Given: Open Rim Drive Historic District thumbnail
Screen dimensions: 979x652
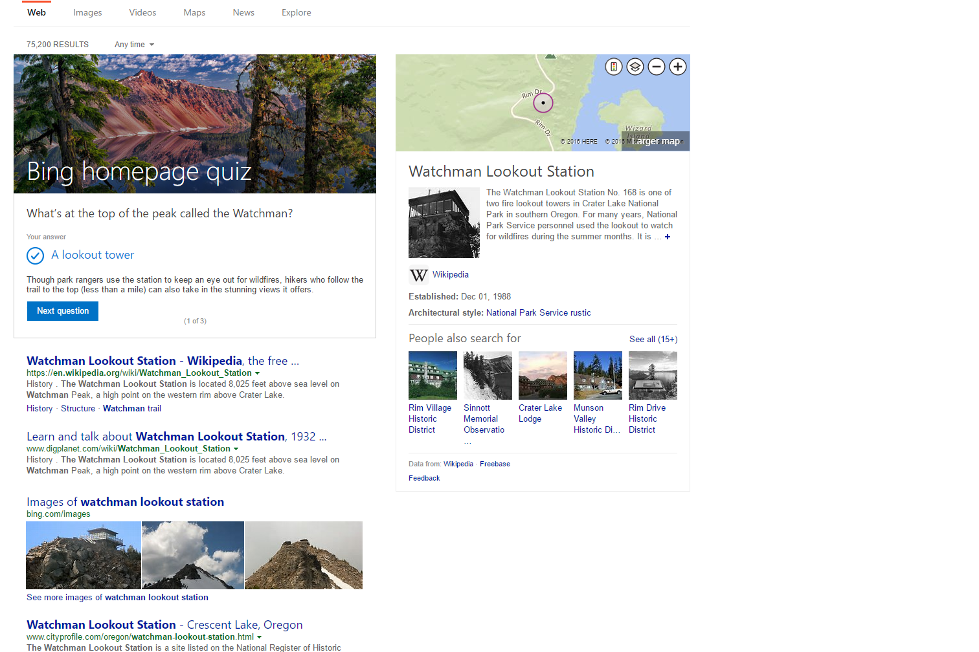Looking at the screenshot, I should (x=653, y=375).
